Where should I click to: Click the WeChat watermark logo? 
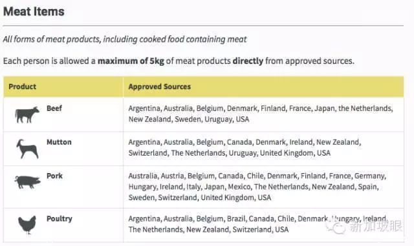[336, 227]
